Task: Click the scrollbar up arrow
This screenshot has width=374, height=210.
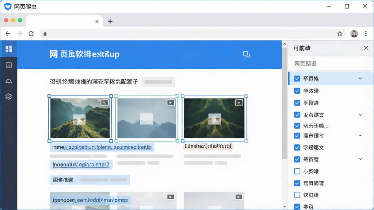Action: point(285,44)
